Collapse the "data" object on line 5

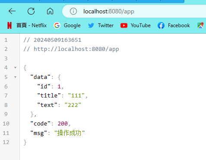(15, 77)
